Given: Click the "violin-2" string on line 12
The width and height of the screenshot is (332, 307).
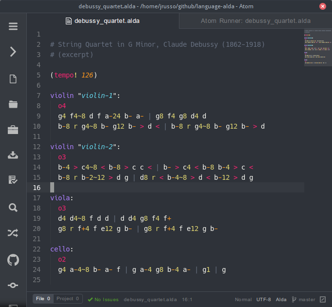Looking at the screenshot, I should pyautogui.click(x=97, y=147).
